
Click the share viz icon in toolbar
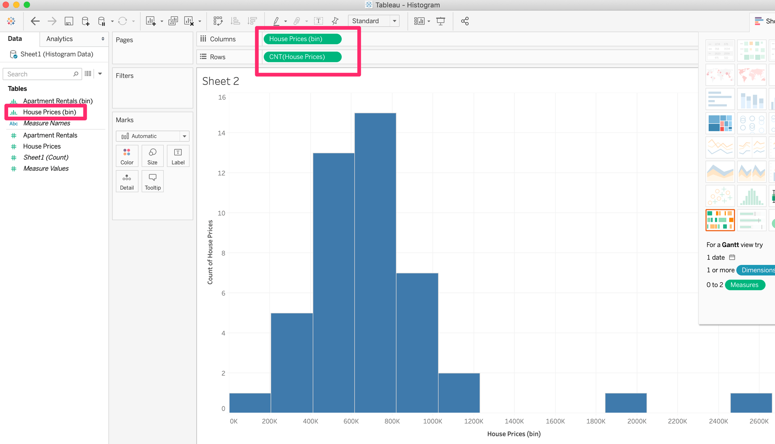click(x=465, y=21)
